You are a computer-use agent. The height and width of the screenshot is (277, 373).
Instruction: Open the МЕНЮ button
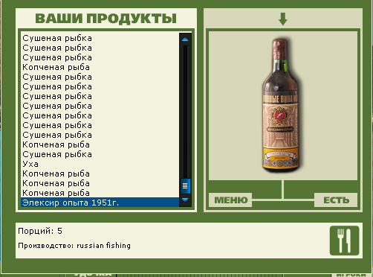(230, 200)
